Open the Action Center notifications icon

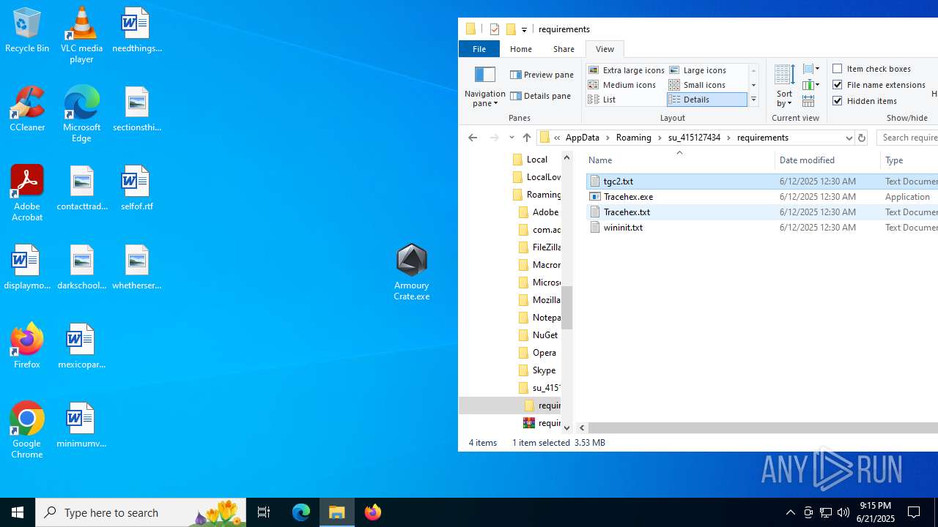click(x=914, y=512)
